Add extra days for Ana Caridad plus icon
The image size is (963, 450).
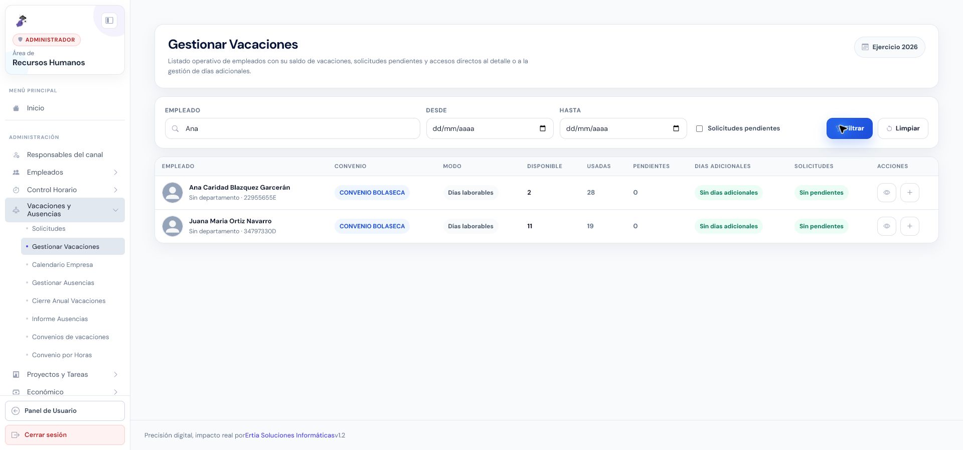909,193
